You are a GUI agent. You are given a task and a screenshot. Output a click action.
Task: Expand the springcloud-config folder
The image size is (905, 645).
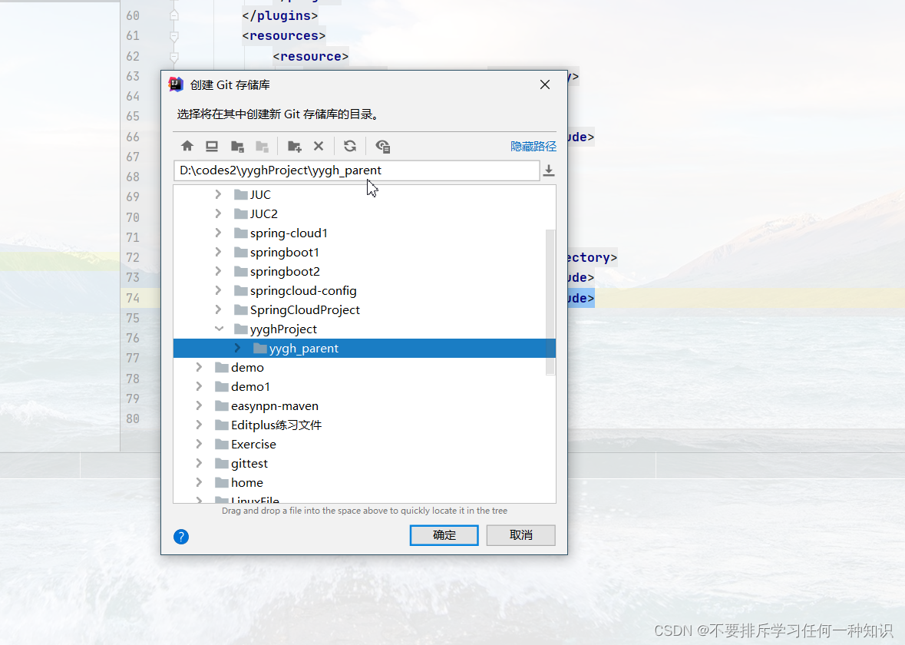tap(218, 290)
